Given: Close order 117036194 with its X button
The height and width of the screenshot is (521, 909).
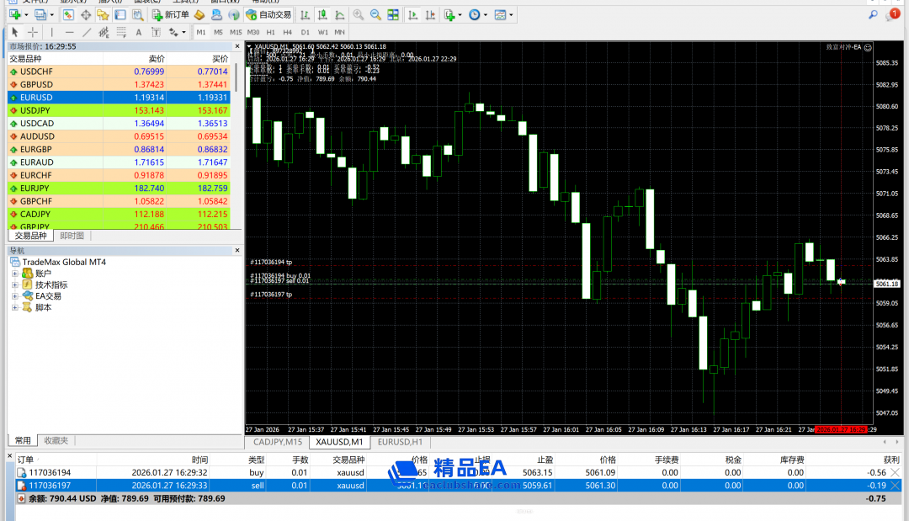Looking at the screenshot, I should click(x=895, y=473).
